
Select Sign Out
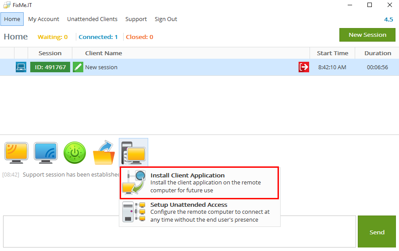166,19
